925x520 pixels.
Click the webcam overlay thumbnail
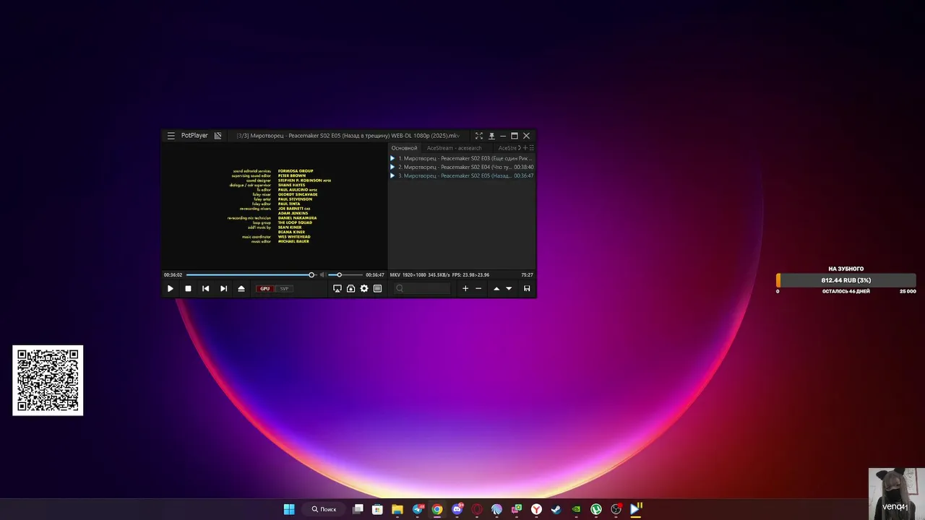pyautogui.click(x=896, y=494)
